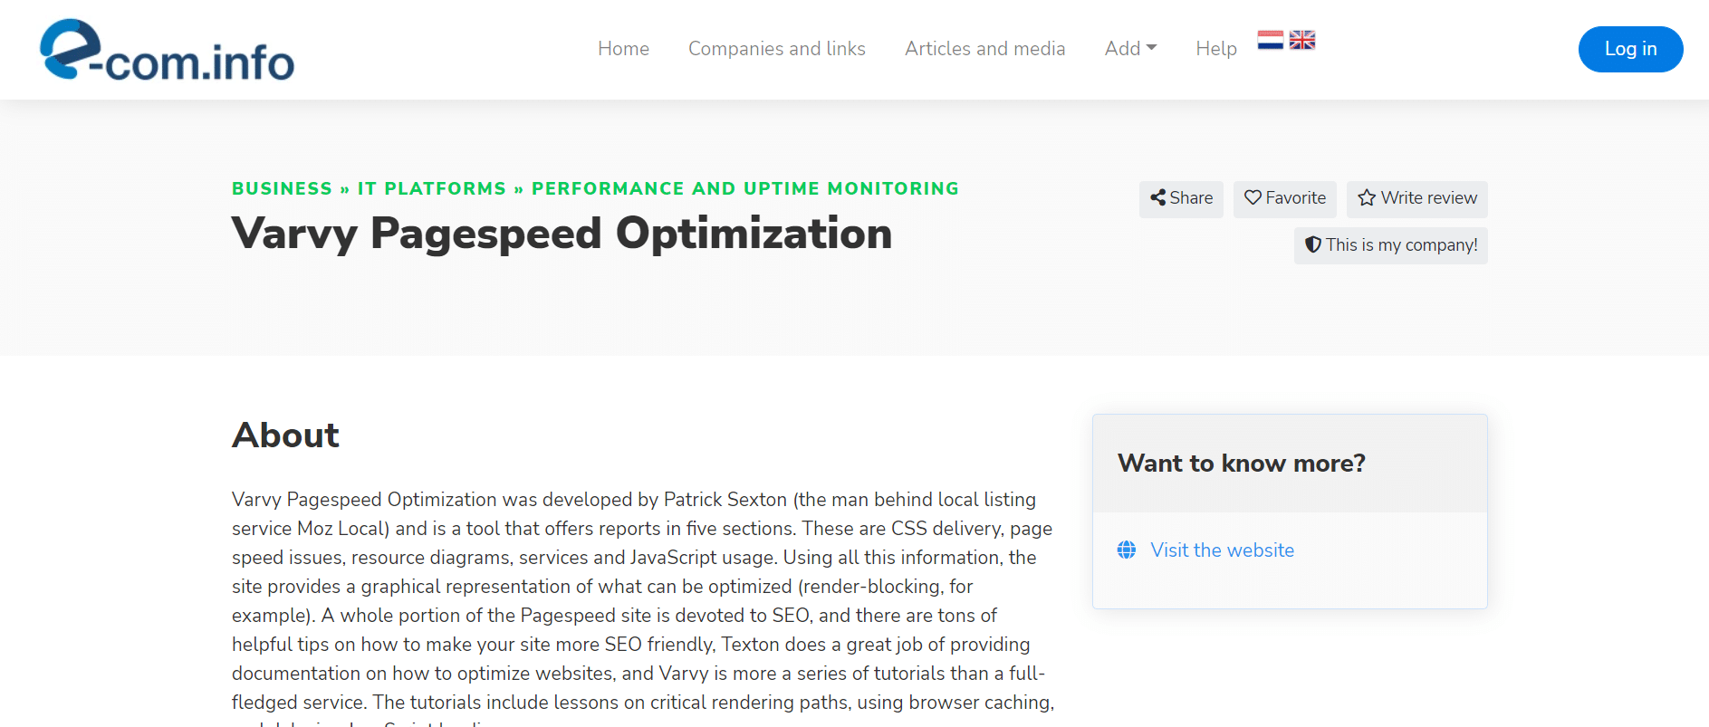The height and width of the screenshot is (727, 1709).
Task: Open the Add dropdown menu
Action: (1130, 49)
